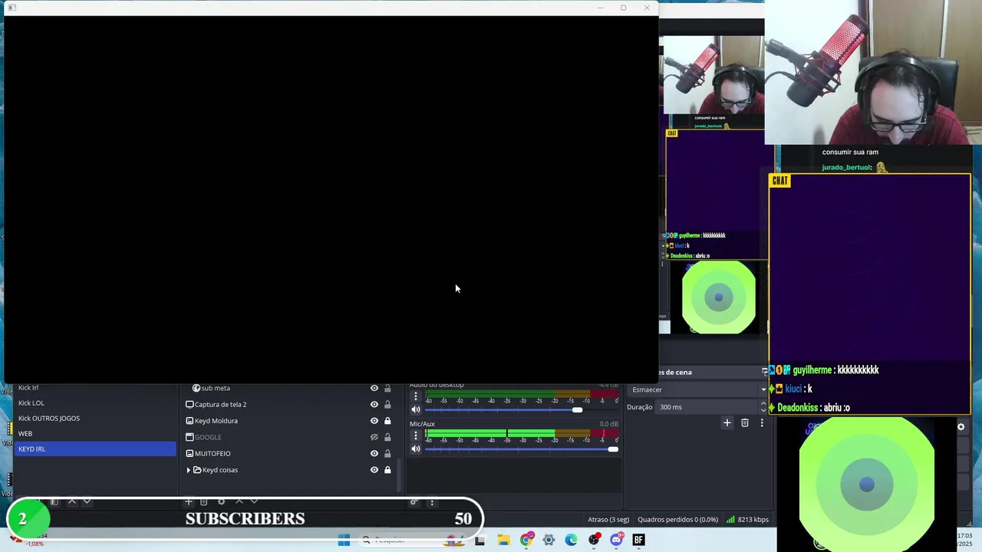Open Settings gear app in taskbar

(549, 540)
